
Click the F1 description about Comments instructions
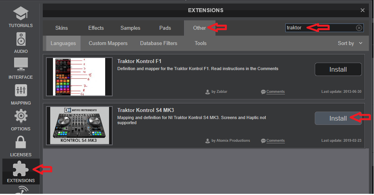(x=198, y=69)
